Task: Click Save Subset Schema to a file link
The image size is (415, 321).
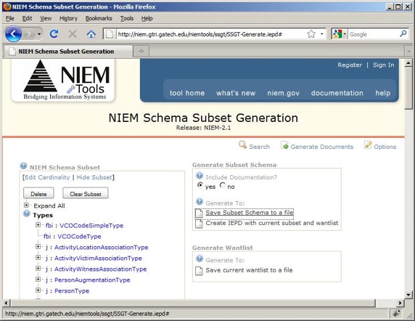Action: [x=250, y=213]
